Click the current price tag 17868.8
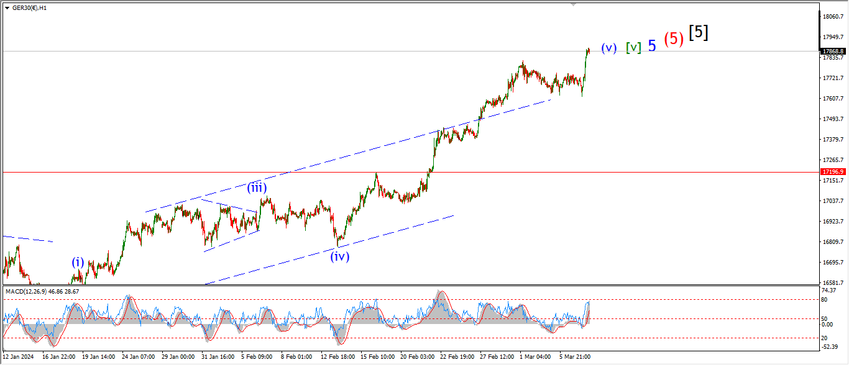The image size is (849, 365). click(x=832, y=52)
